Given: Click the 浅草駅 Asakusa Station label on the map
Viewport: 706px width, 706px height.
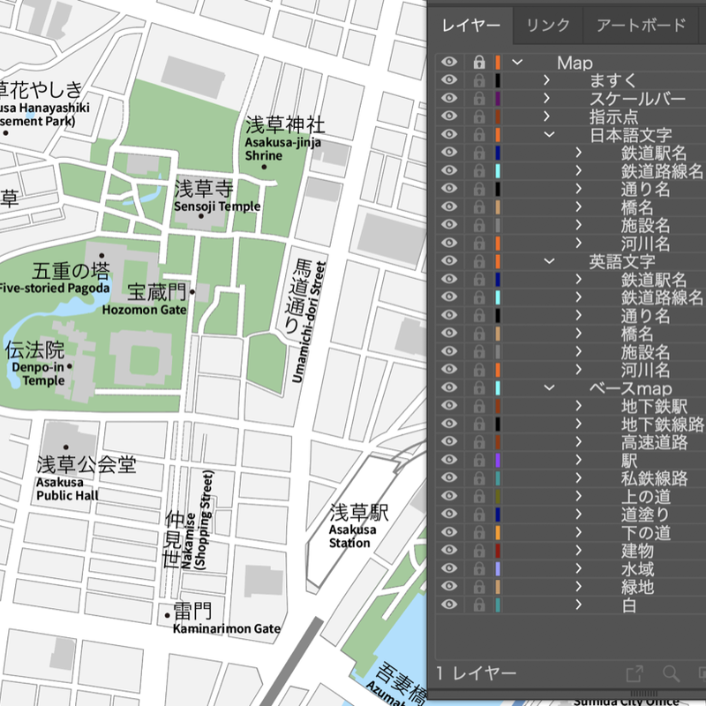Looking at the screenshot, I should point(351,525).
